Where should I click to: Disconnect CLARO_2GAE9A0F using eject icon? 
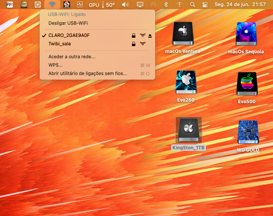pos(150,36)
